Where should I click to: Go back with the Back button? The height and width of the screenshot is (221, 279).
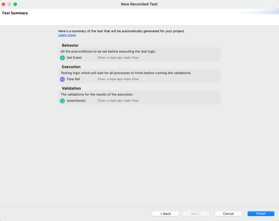pos(166,214)
